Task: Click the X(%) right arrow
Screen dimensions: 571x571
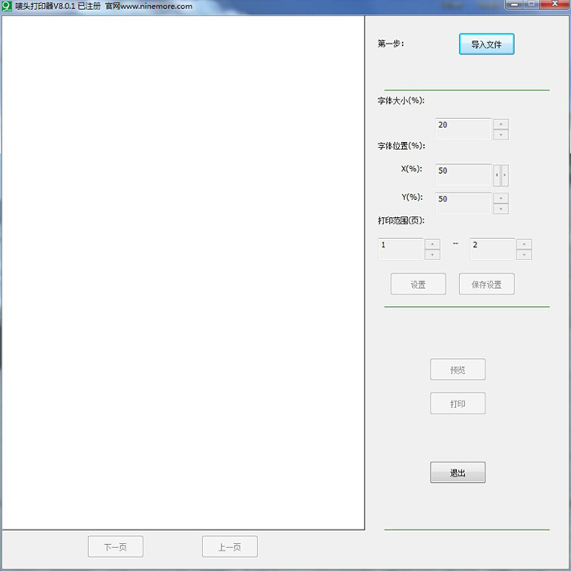Action: [505, 175]
